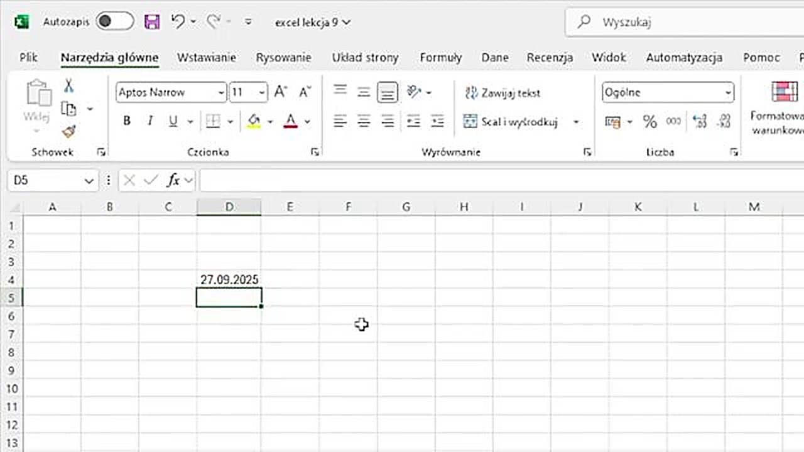Click the Cut scissors icon

pos(68,86)
